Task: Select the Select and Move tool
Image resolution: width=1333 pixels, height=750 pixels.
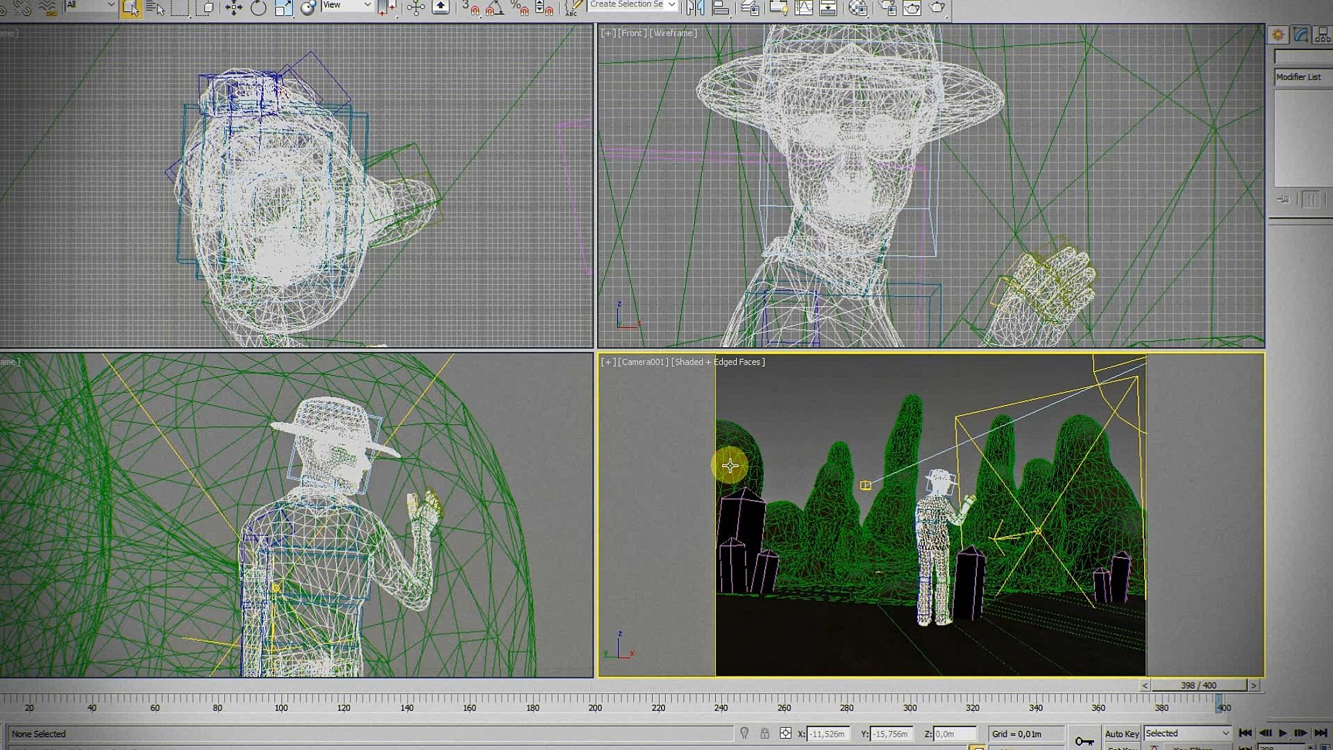Action: click(x=233, y=8)
